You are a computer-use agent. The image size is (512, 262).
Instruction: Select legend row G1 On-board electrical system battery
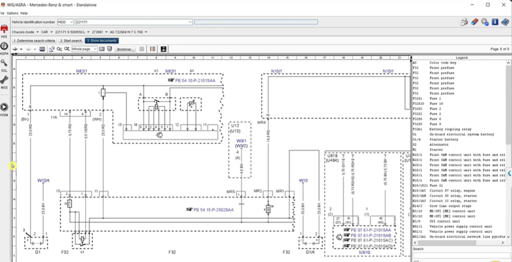click(x=459, y=134)
